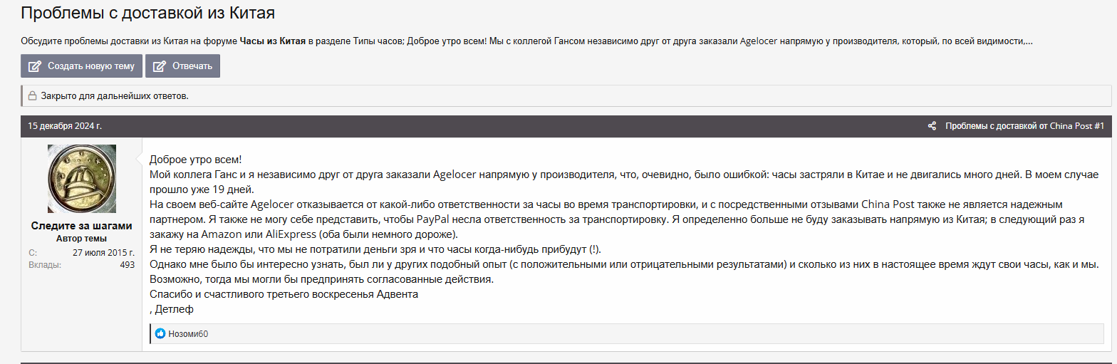The width and height of the screenshot is (1117, 364).
Task: View liker 'Нозоми60' profile
Action: tap(188, 333)
